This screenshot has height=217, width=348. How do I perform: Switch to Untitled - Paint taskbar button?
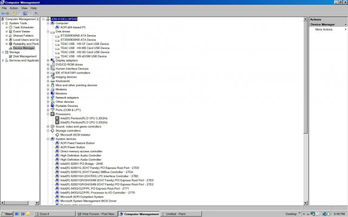pos(180,214)
